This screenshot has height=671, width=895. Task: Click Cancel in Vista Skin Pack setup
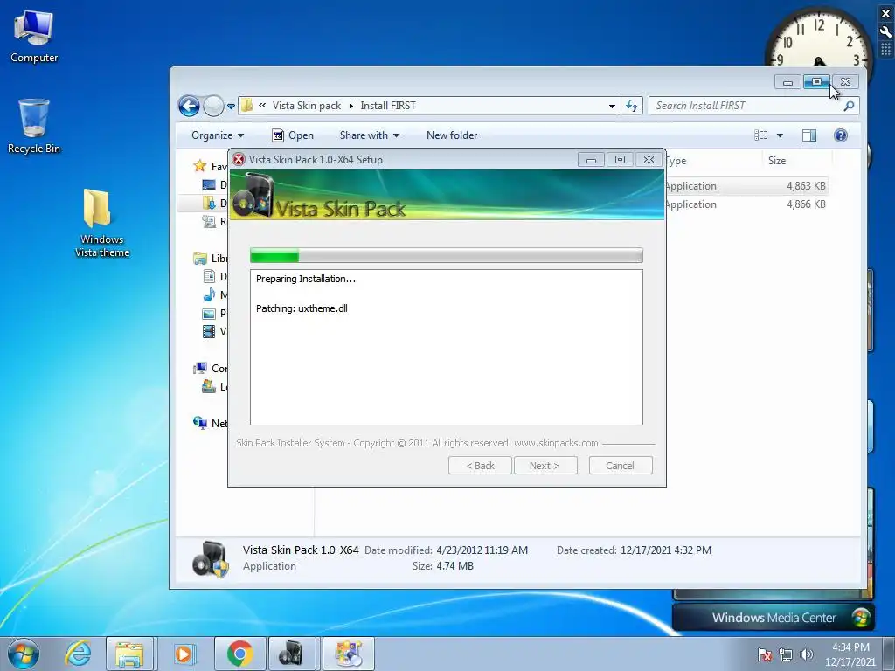[621, 466]
